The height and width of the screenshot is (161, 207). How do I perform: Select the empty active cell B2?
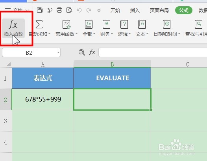[112, 99]
